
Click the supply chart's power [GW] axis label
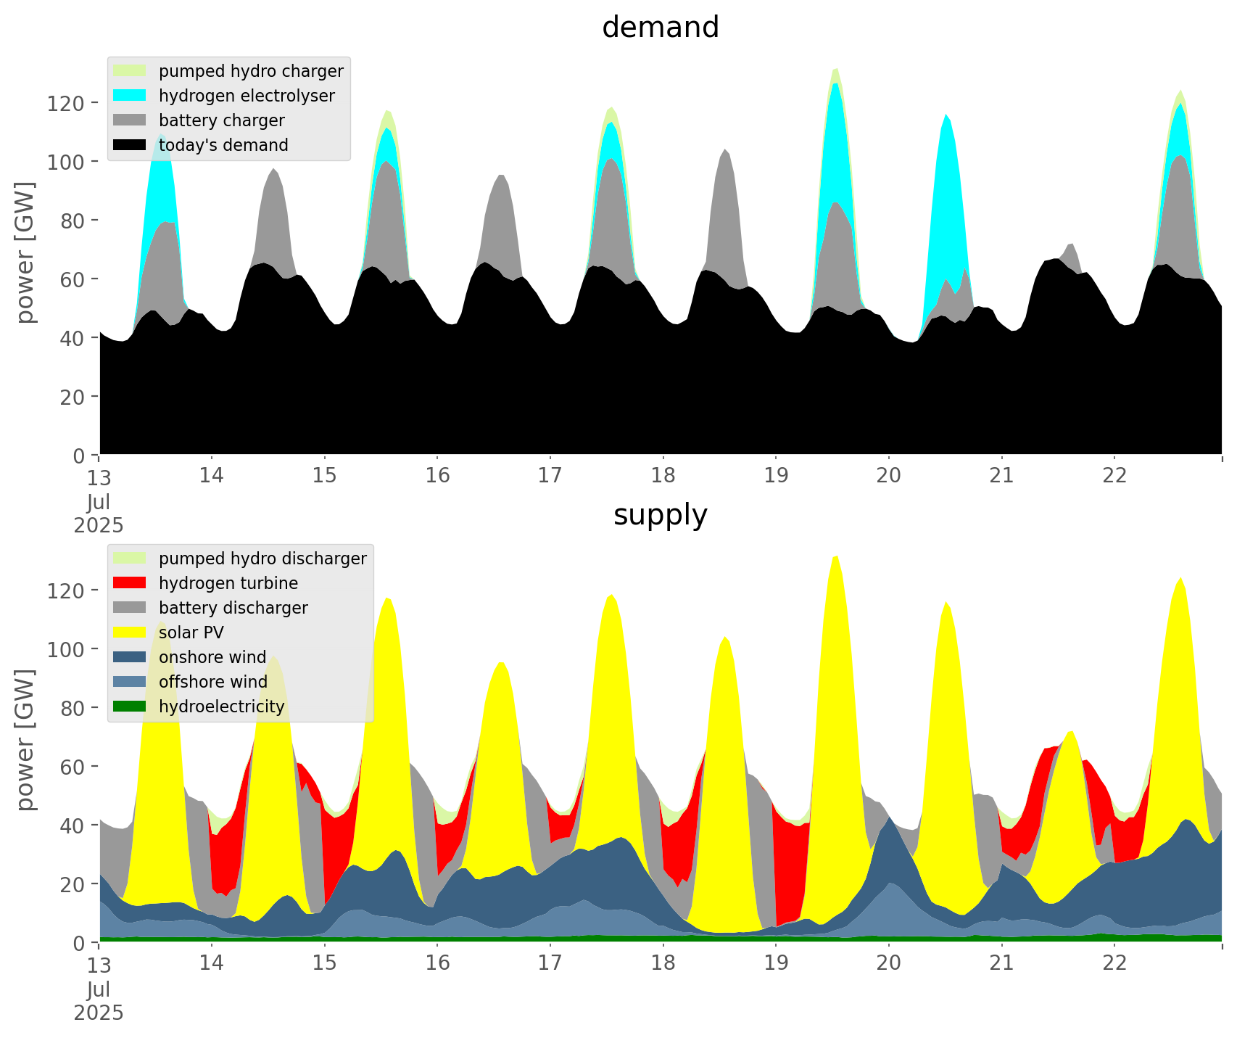point(25,740)
